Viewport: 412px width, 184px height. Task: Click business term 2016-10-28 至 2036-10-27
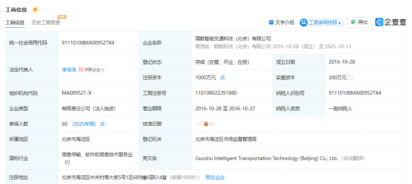click(225, 108)
